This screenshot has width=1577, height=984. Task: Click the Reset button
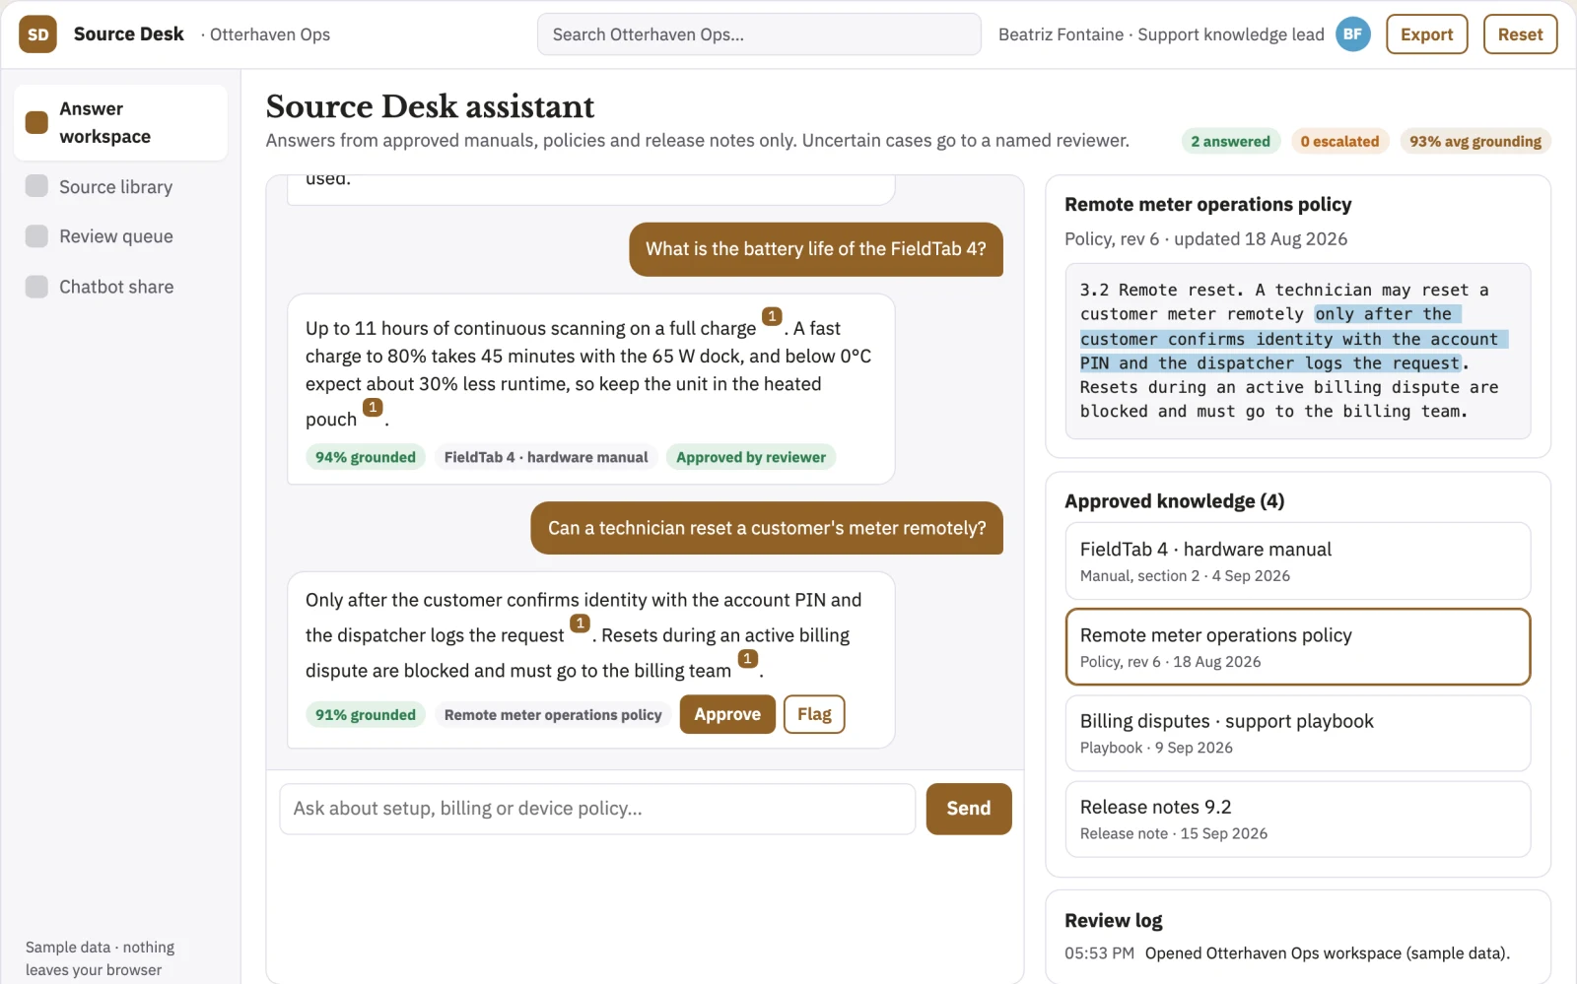(1520, 34)
